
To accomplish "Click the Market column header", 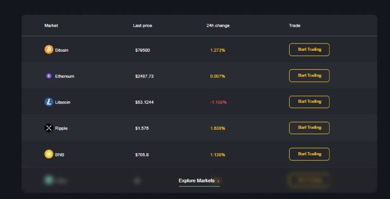I will [51, 25].
